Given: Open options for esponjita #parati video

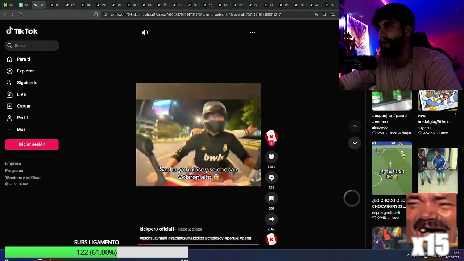Looking at the screenshot, I should (410, 115).
